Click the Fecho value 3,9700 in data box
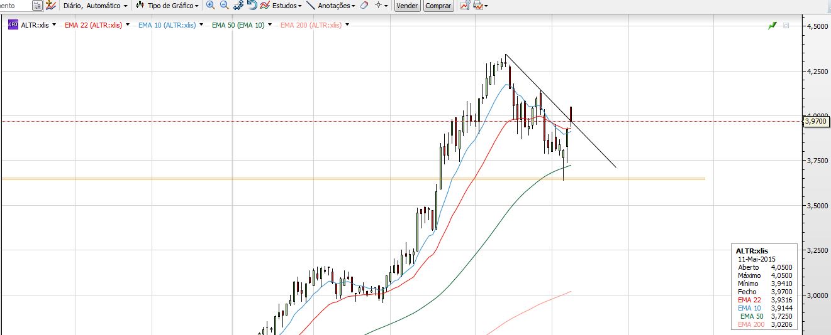Image resolution: width=831 pixels, height=335 pixels. [x=781, y=292]
